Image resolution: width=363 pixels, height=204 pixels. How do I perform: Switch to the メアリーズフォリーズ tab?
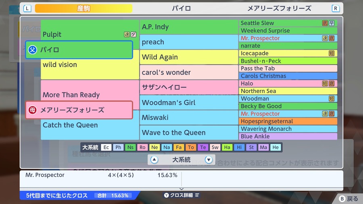[x=279, y=8]
